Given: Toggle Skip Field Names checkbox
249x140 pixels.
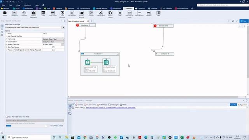Looking at the screenshot, I should pos(53,47).
